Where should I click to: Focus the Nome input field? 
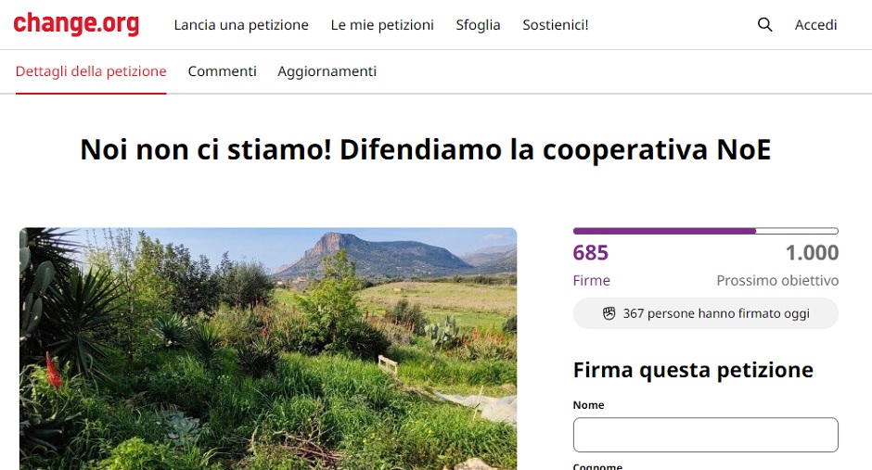tap(706, 435)
